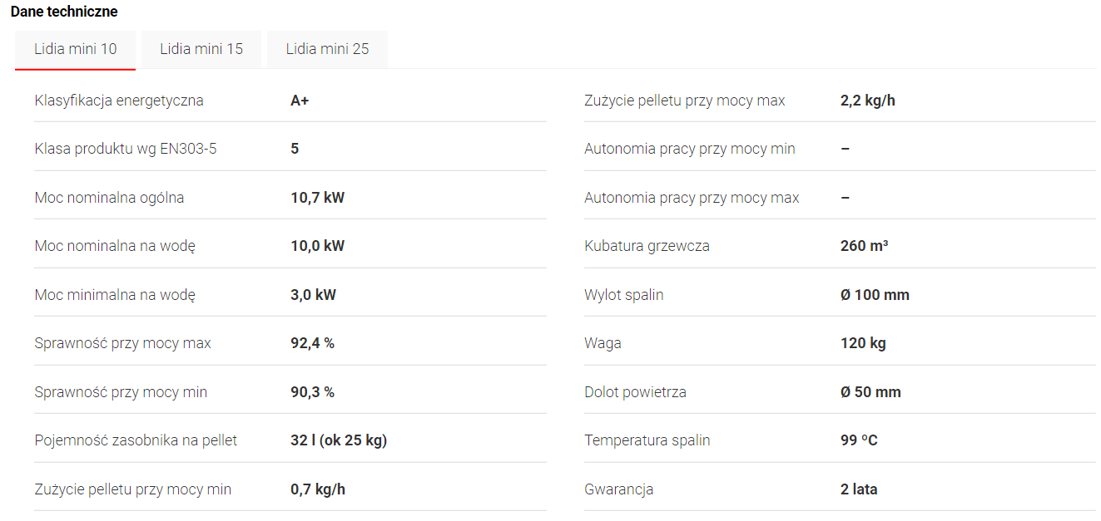Click the 2,2 kg/h pellet consumption value

[x=868, y=101]
